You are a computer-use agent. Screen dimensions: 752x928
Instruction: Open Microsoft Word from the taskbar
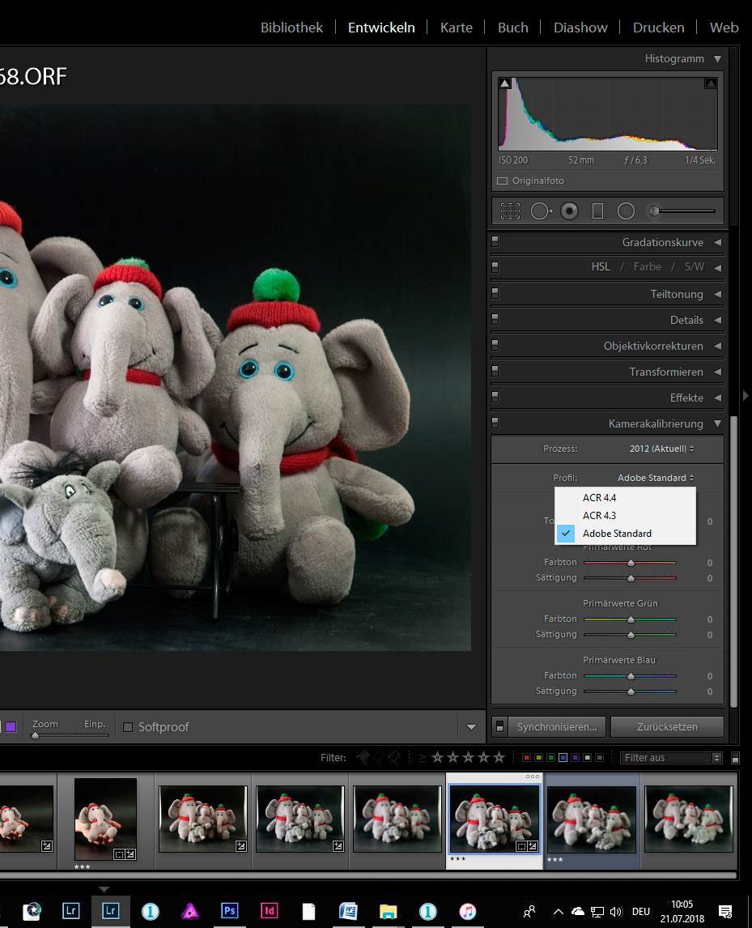pos(349,911)
